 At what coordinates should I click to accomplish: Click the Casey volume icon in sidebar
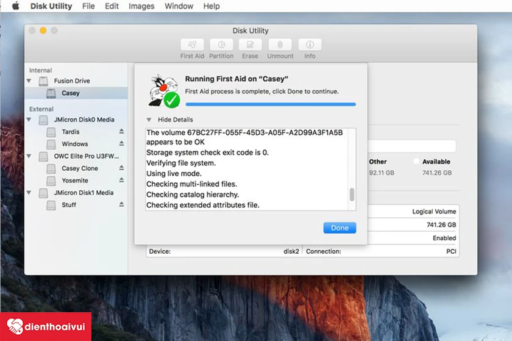(x=51, y=93)
